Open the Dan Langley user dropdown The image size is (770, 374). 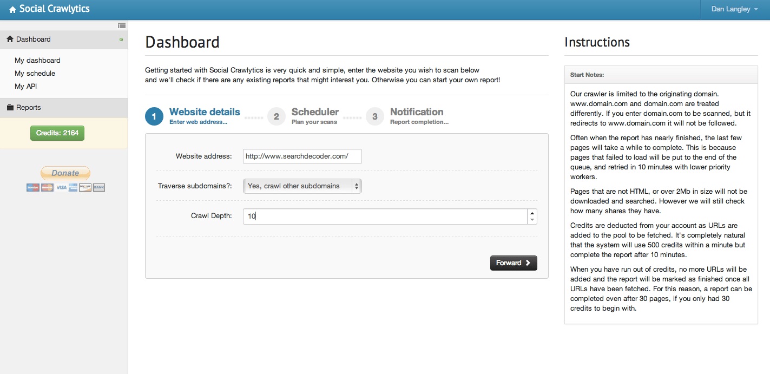click(734, 9)
